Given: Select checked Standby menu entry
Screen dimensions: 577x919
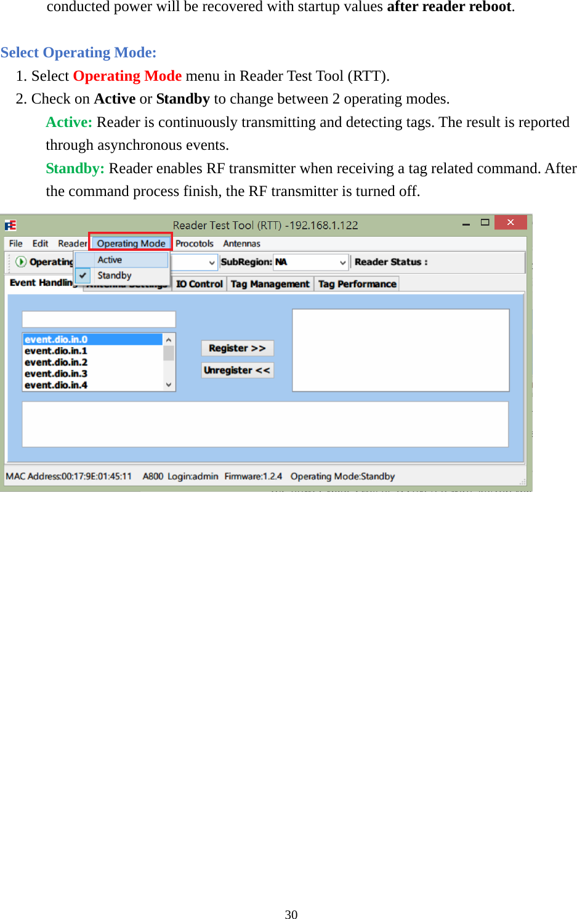Looking at the screenshot, I should tap(122, 276).
